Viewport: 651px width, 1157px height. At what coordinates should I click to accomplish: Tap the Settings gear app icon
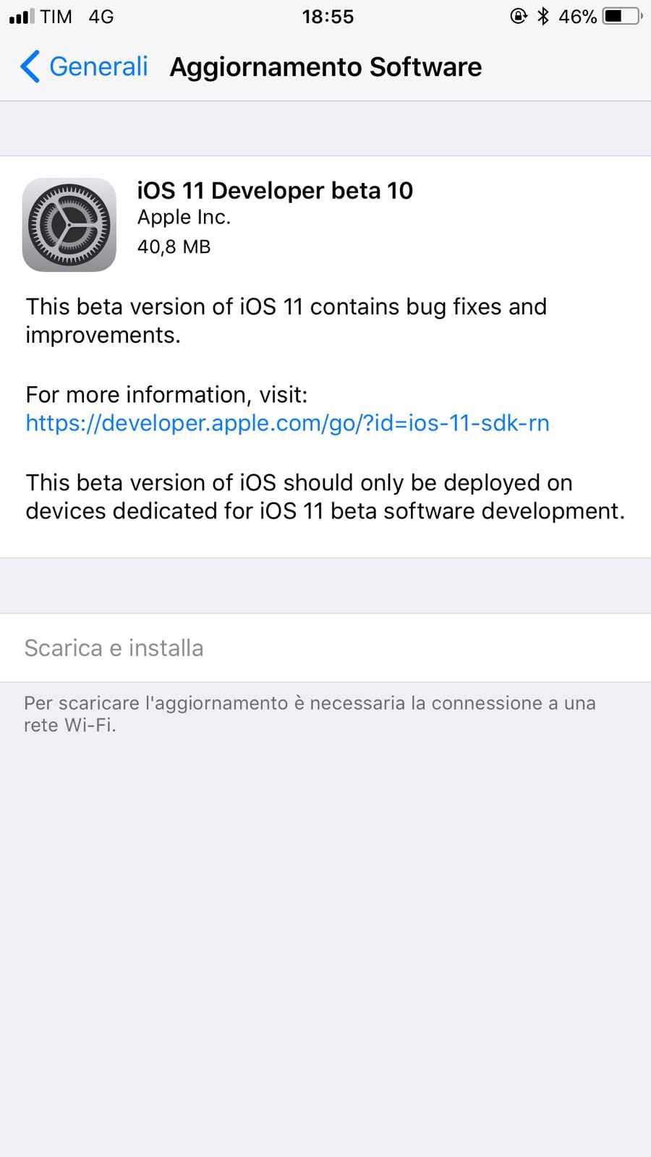[x=69, y=225]
